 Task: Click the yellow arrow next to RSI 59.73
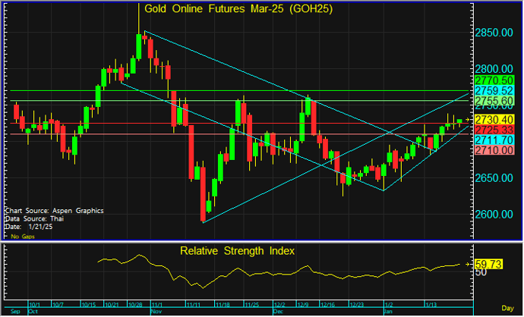pos(469,264)
